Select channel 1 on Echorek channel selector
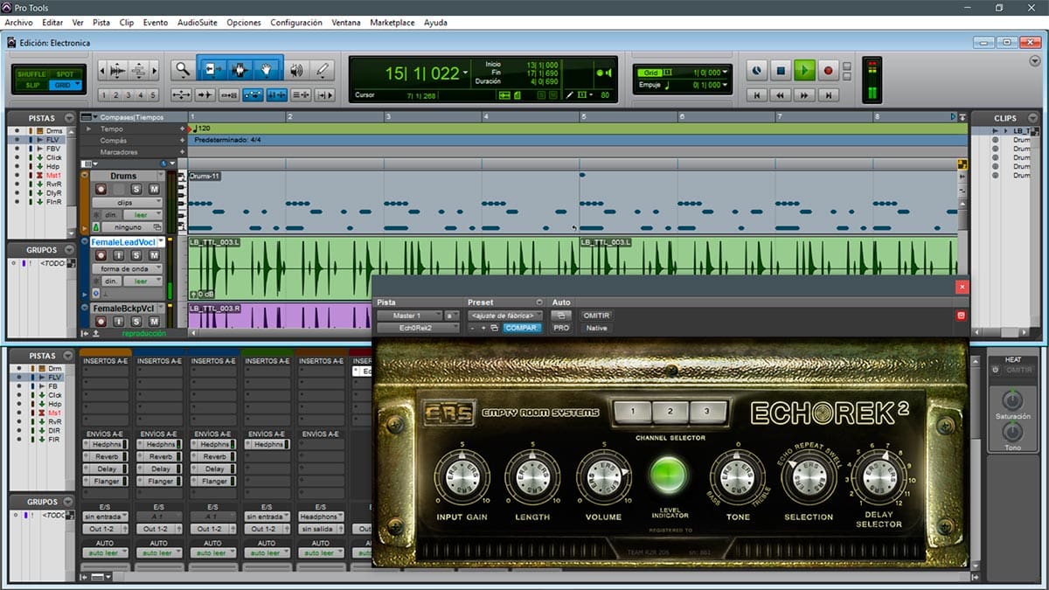The width and height of the screenshot is (1049, 590). pos(631,411)
